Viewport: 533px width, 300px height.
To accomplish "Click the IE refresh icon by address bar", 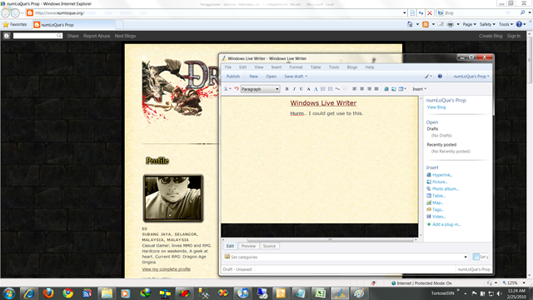I will point(421,13).
